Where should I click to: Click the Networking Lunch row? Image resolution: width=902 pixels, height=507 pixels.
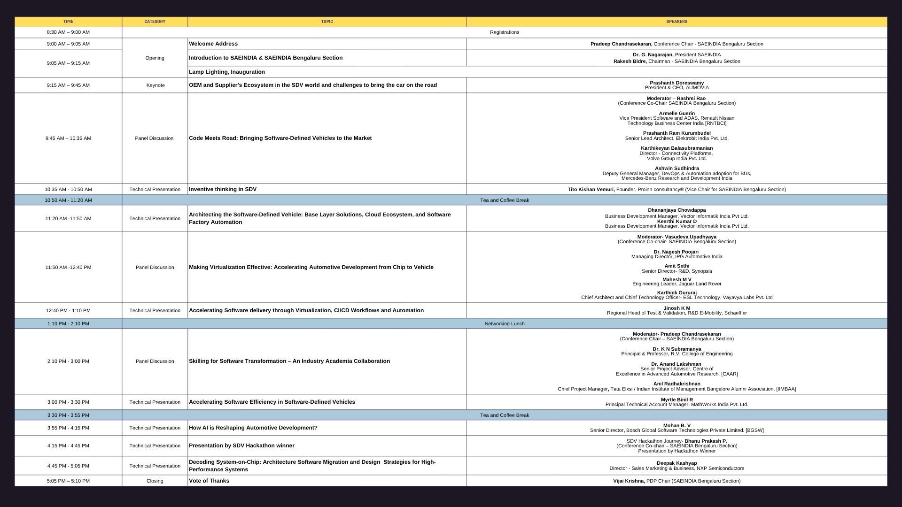[x=504, y=323]
